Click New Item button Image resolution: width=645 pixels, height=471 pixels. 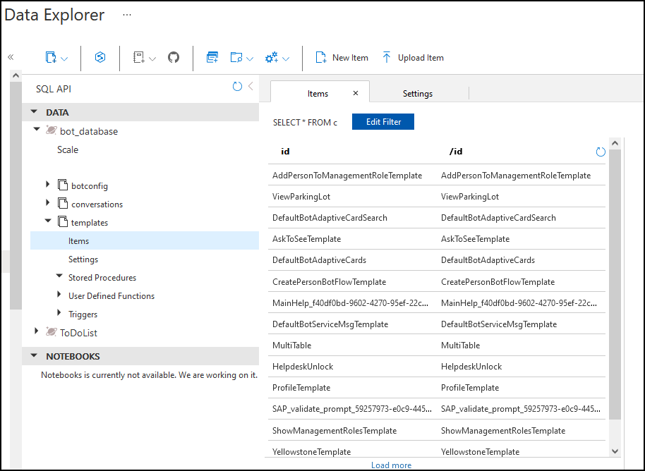[342, 58]
